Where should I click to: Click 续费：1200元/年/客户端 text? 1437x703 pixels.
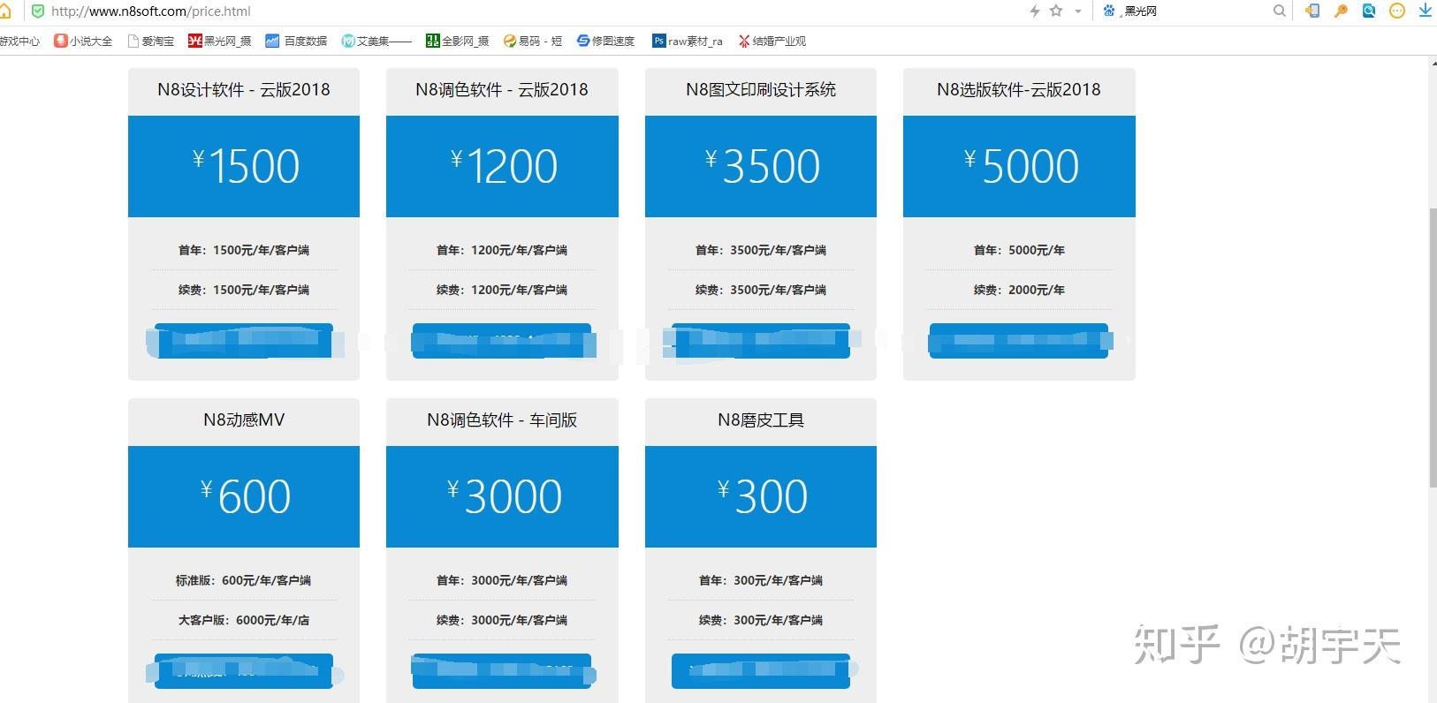pyautogui.click(x=502, y=290)
